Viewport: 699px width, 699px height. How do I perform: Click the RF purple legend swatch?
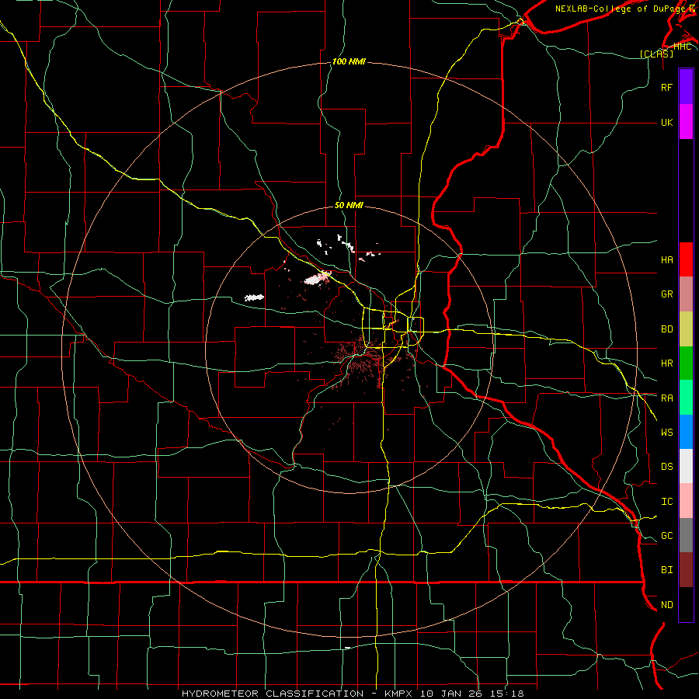click(x=686, y=87)
